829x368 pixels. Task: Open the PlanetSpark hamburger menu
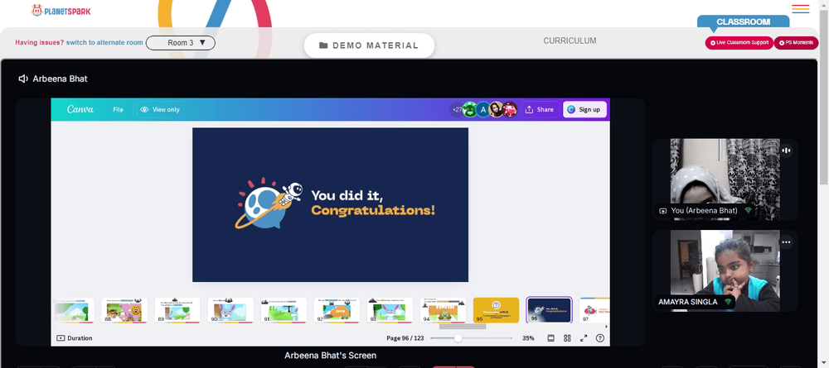(801, 9)
